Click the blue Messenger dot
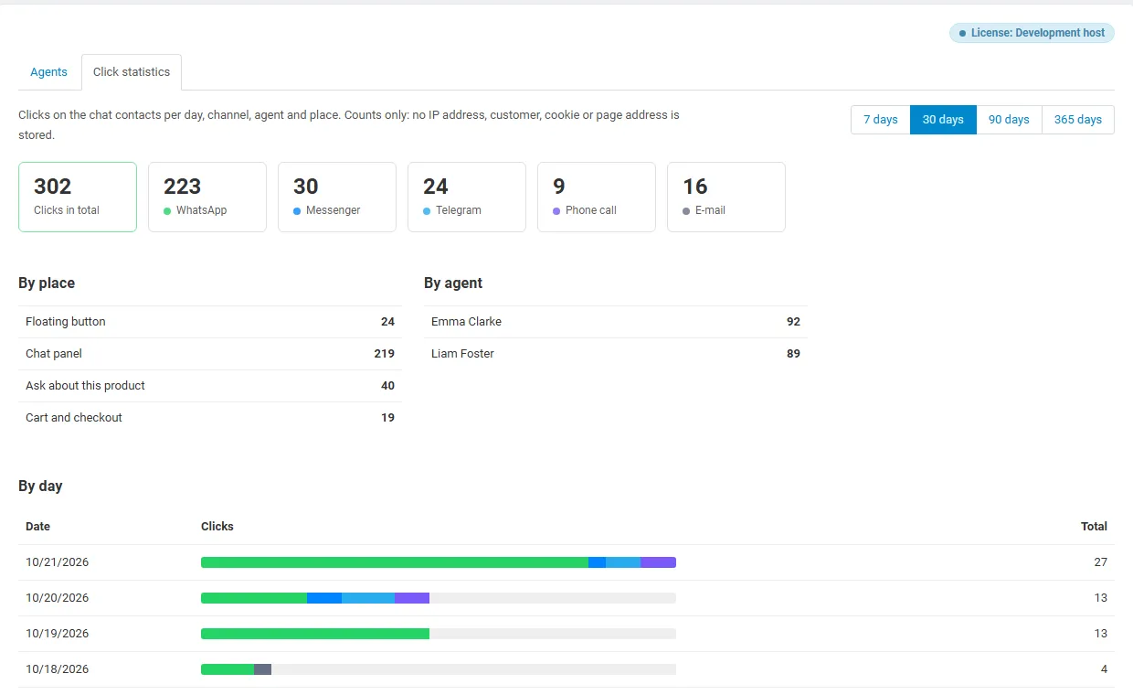This screenshot has width=1133, height=695. (x=297, y=211)
